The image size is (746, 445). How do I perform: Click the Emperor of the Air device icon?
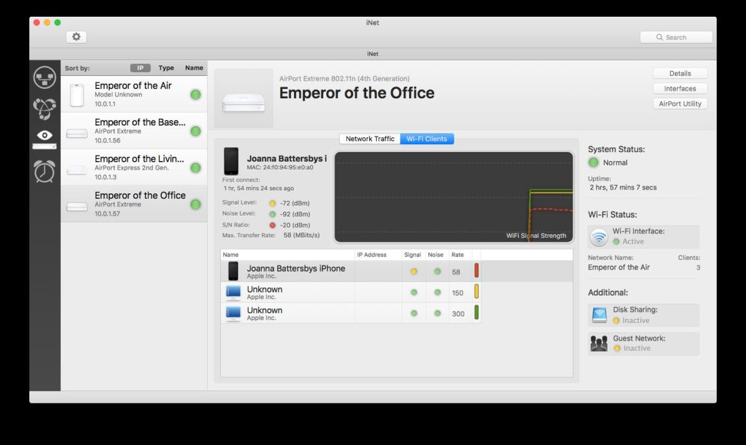pos(77,95)
